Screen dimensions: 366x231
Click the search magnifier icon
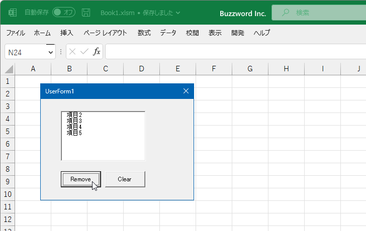pos(285,13)
